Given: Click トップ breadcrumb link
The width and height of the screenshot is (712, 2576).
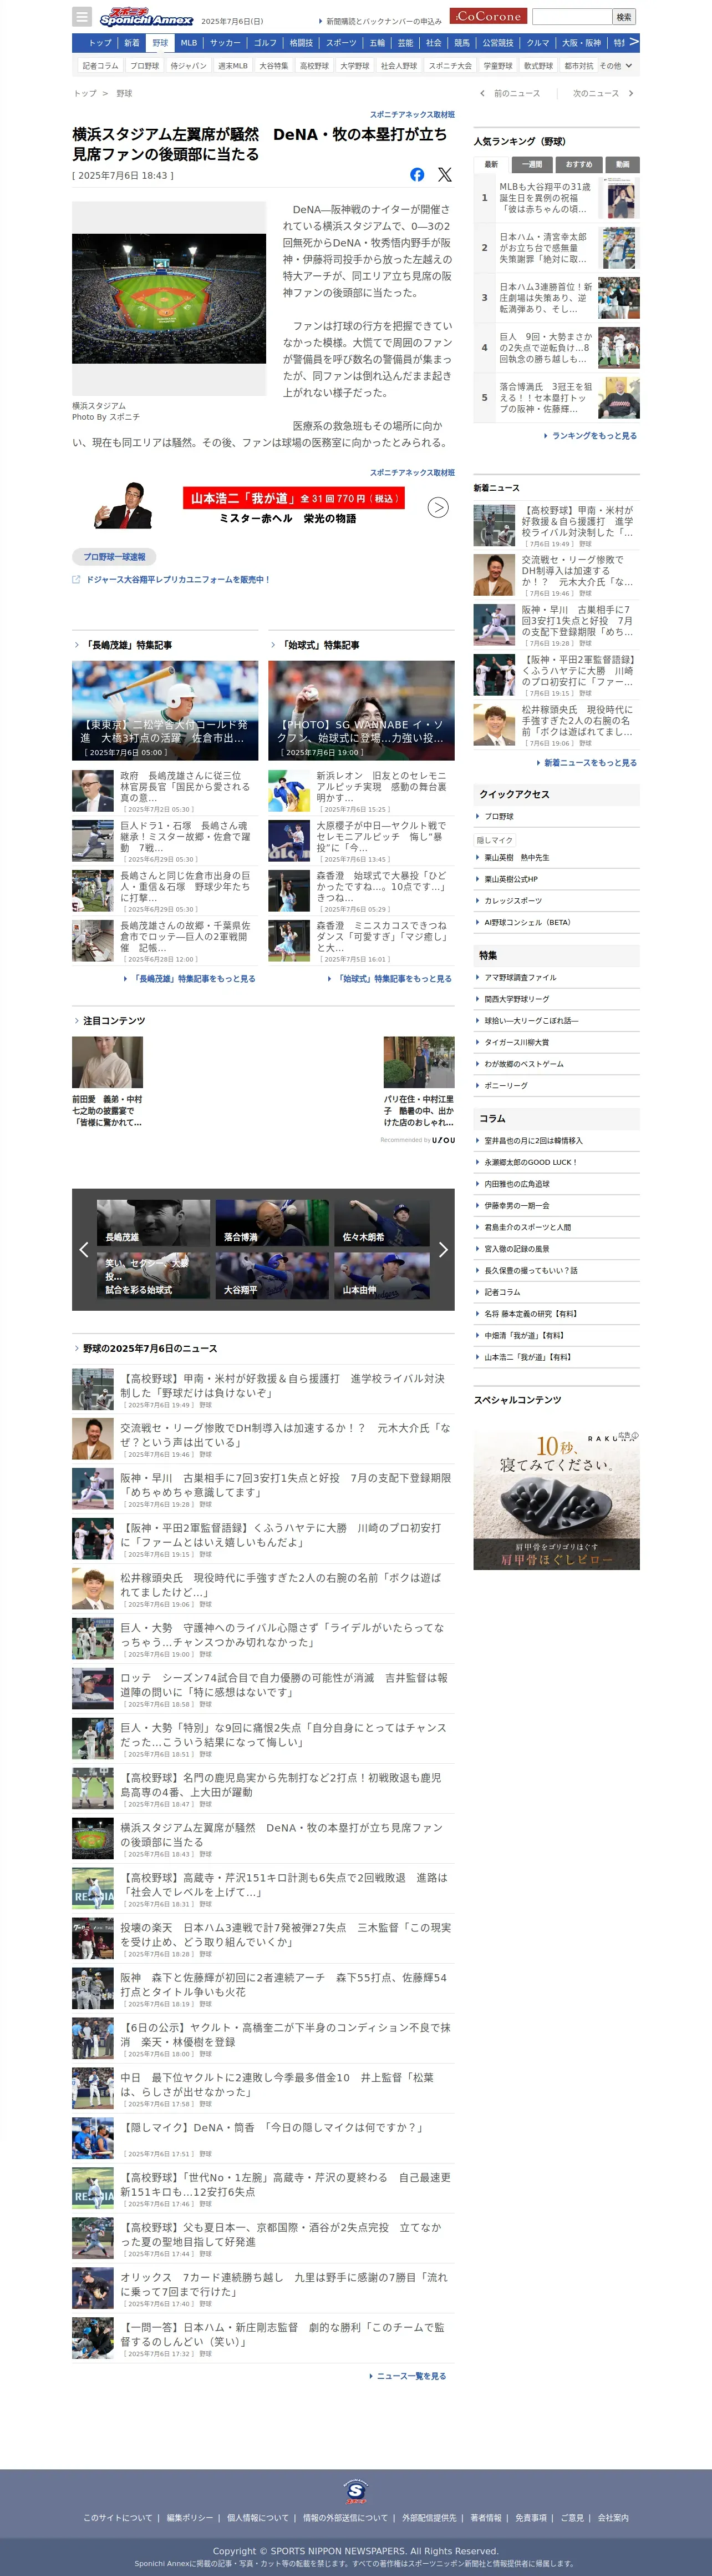Looking at the screenshot, I should coord(85,93).
